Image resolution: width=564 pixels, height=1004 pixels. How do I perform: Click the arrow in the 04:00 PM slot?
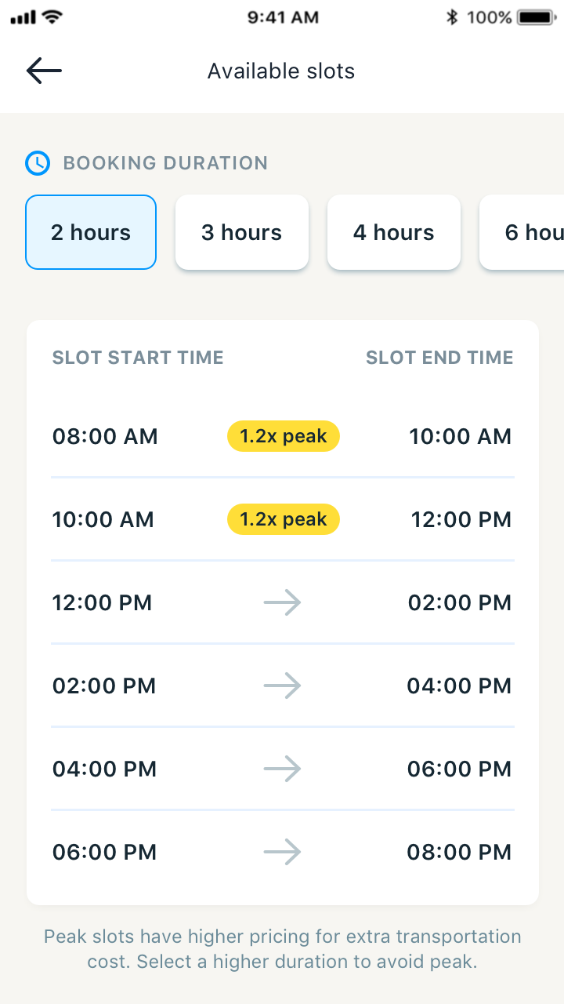pos(282,769)
